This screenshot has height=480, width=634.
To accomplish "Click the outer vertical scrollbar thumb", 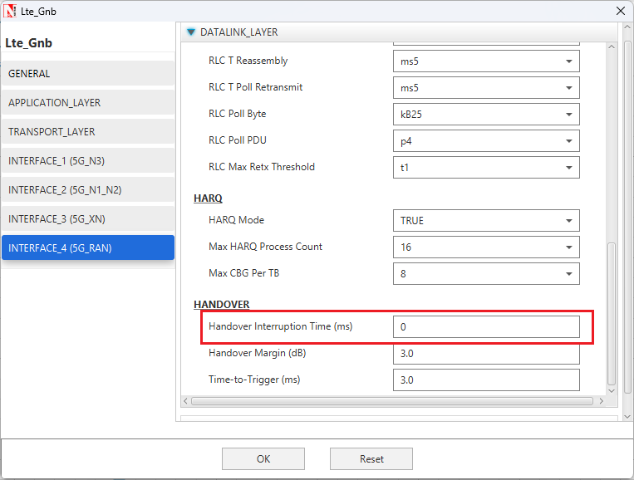I will click(627, 218).
